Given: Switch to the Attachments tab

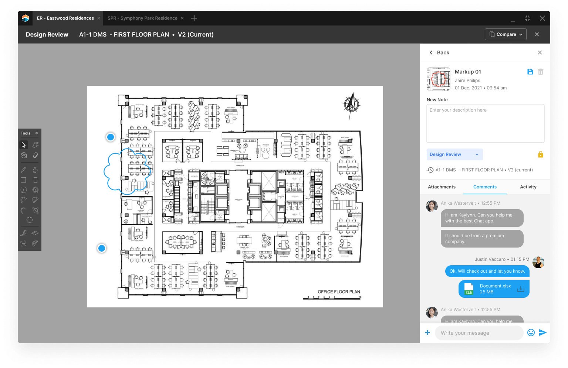Looking at the screenshot, I should (x=442, y=187).
